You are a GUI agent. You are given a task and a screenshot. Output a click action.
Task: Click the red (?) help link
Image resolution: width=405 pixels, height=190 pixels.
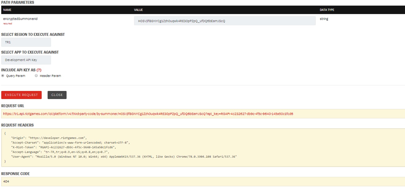pos(39,70)
